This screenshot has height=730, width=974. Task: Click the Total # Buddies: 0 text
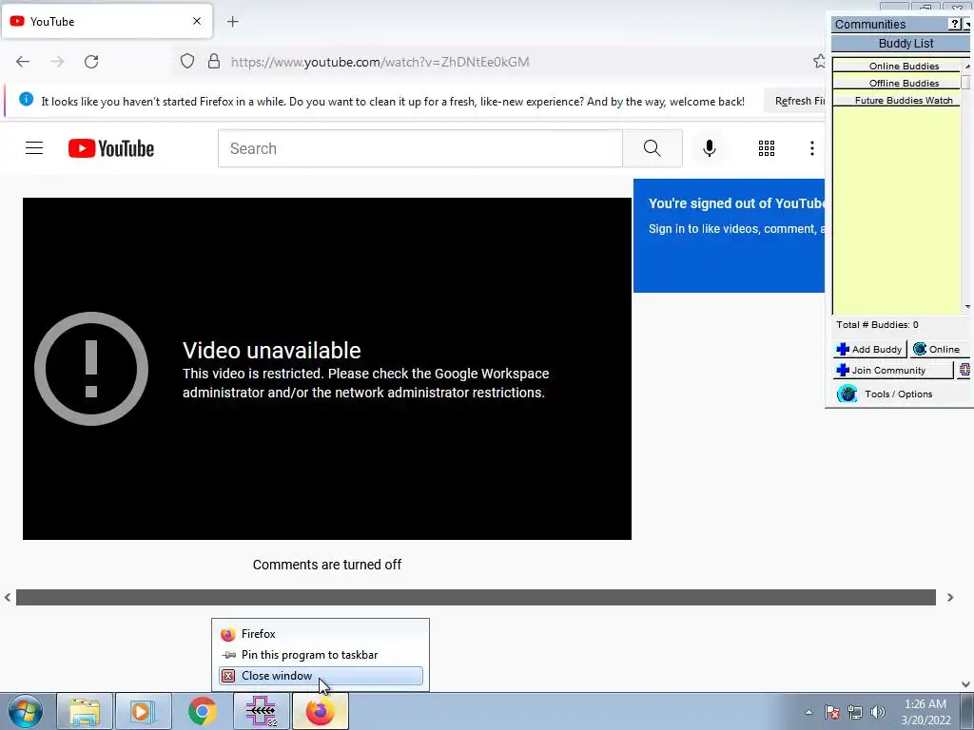(x=877, y=325)
